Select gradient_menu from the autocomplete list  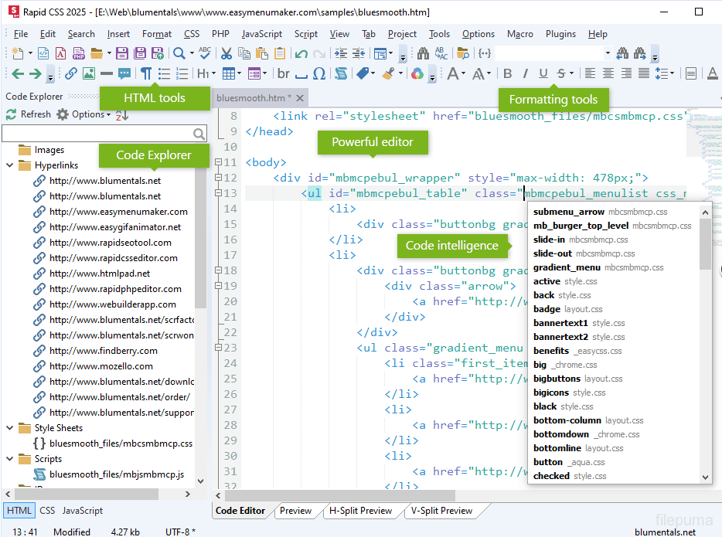[x=567, y=267]
